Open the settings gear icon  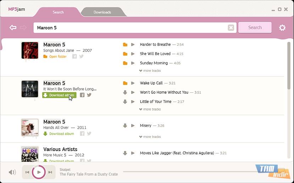pos(282,28)
